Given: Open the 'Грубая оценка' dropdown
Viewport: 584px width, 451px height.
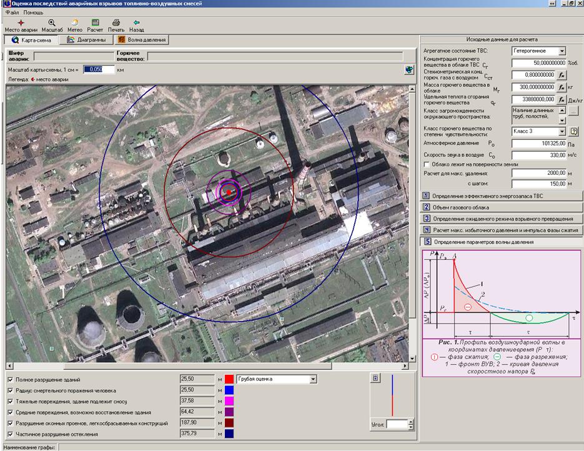Looking at the screenshot, I should 313,379.
